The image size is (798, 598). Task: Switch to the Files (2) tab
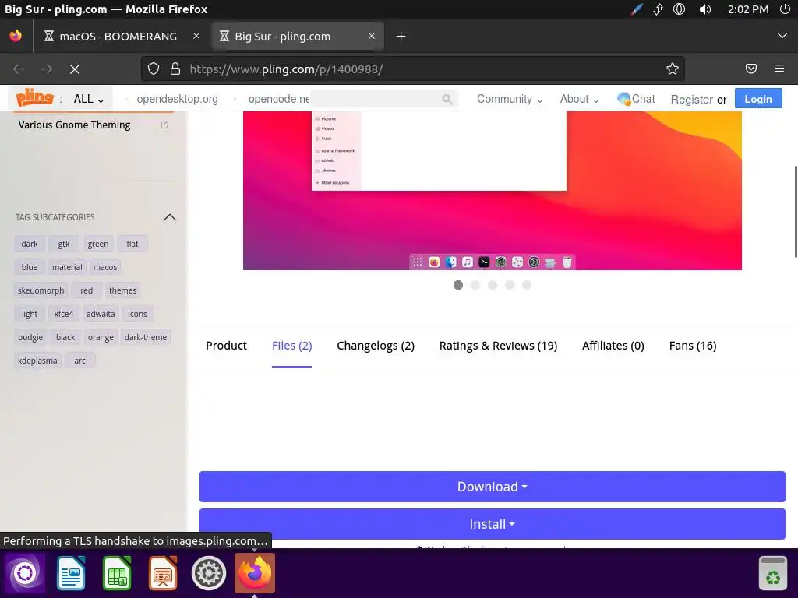point(291,346)
